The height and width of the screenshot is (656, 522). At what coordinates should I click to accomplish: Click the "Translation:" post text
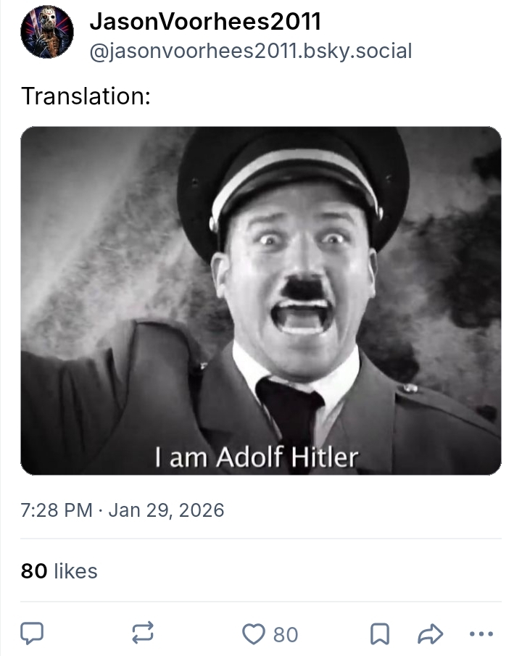(x=86, y=96)
